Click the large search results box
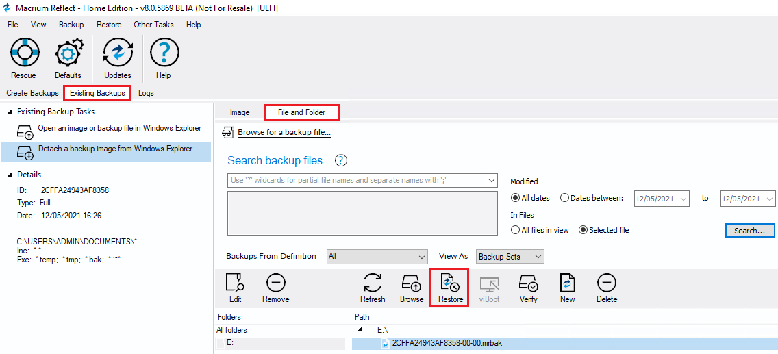778x354 pixels. tap(363, 213)
